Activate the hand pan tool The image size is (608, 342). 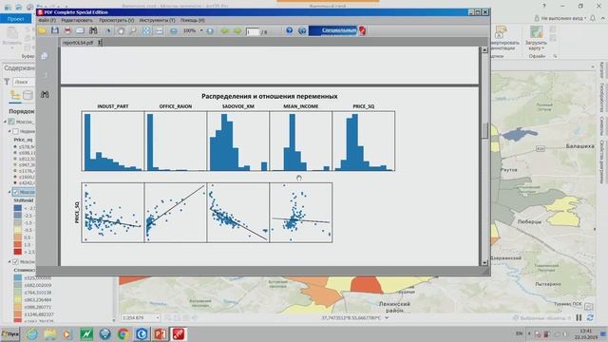[121, 30]
